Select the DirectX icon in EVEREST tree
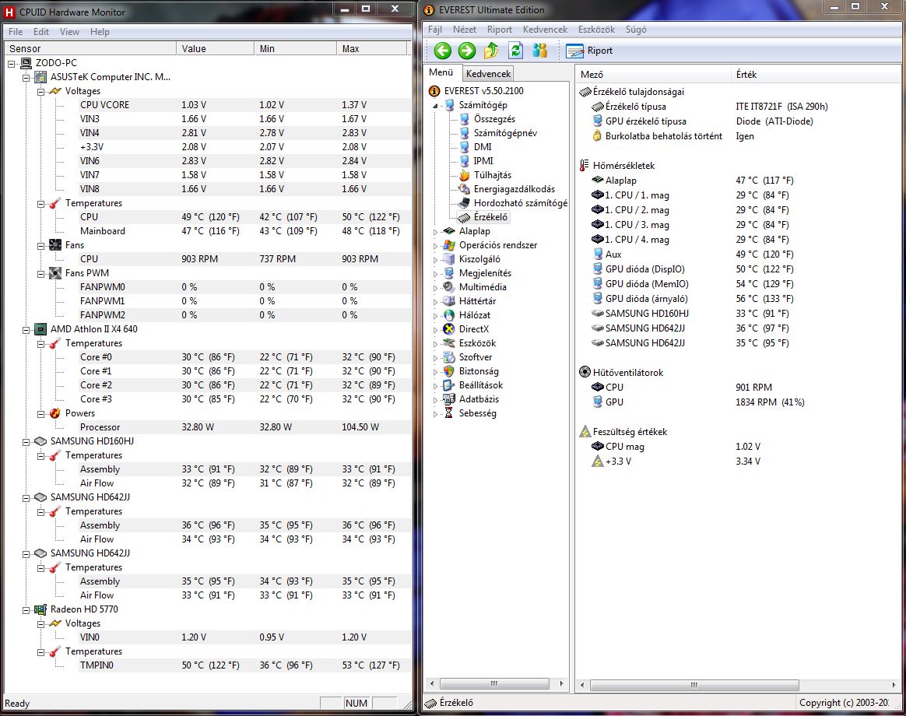Image resolution: width=906 pixels, height=716 pixels. 449,329
